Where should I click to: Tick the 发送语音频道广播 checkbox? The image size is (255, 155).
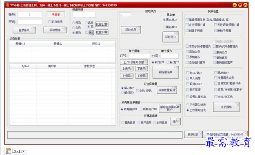pyautogui.click(x=216, y=25)
